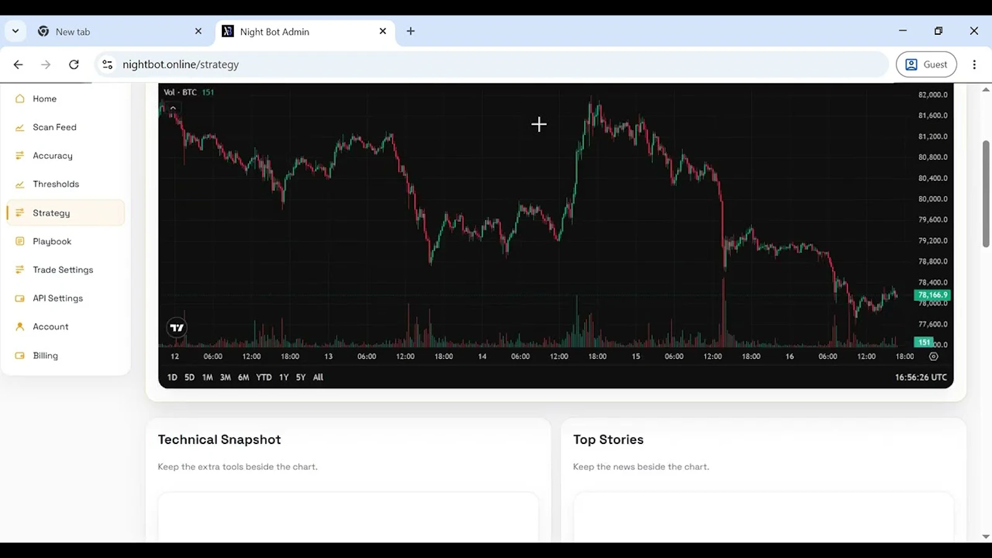This screenshot has height=558, width=992.
Task: Select the Night Bot Admin tab
Action: click(306, 32)
